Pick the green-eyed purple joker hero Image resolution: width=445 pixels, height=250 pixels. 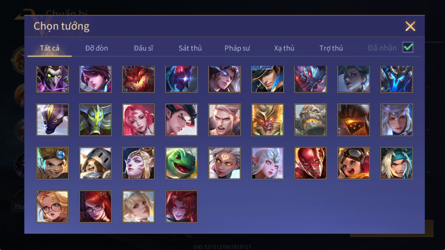[x=53, y=79]
